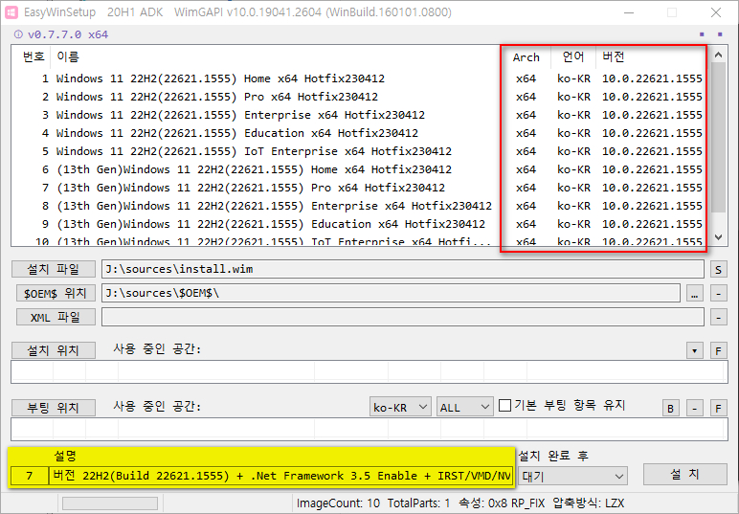Click the install.wim path field
The image size is (739, 514).
pyautogui.click(x=403, y=269)
